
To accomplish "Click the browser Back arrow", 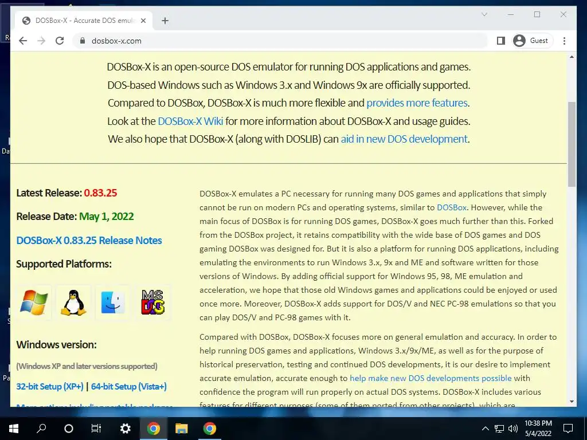I will (23, 41).
